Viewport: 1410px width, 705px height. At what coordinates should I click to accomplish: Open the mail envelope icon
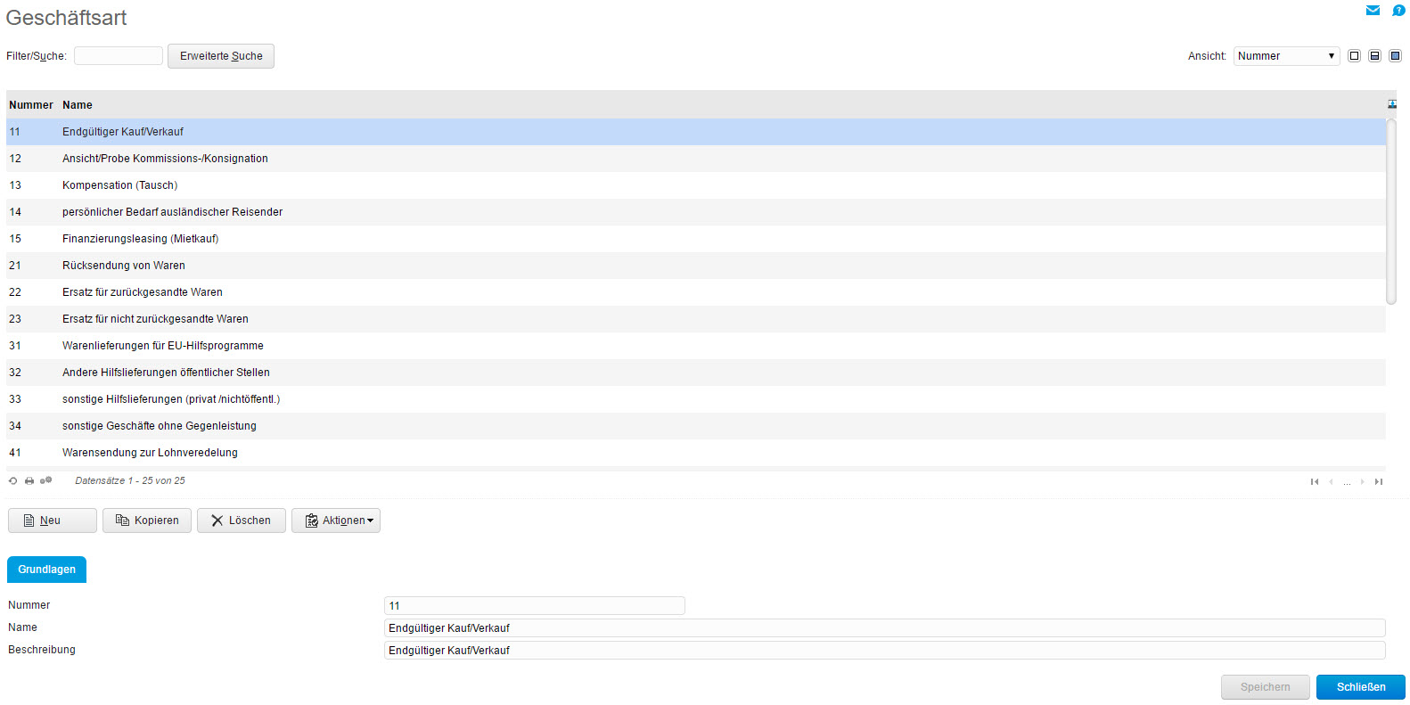coord(1373,11)
